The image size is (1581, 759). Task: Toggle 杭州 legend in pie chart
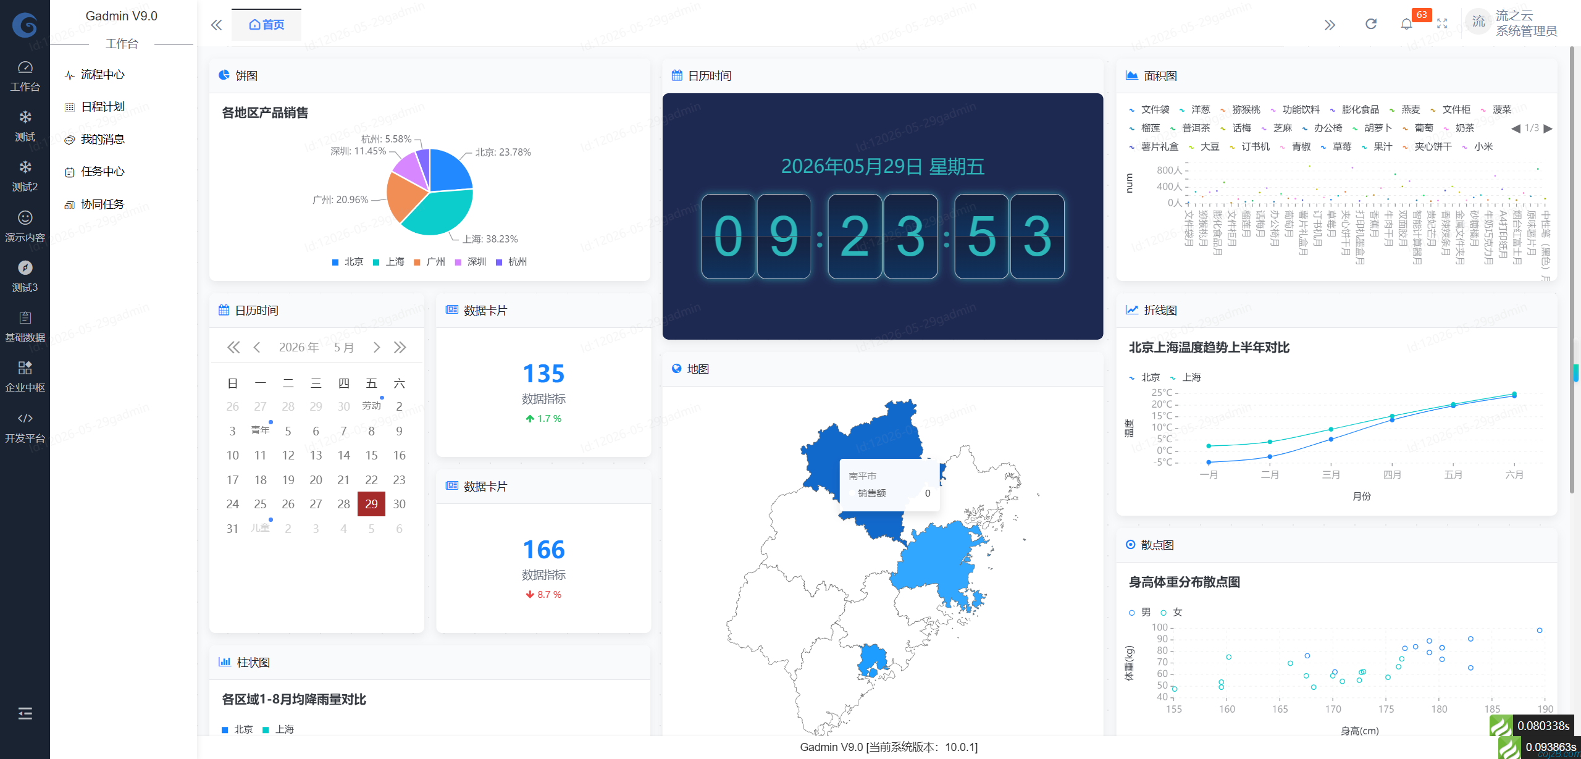tap(511, 262)
